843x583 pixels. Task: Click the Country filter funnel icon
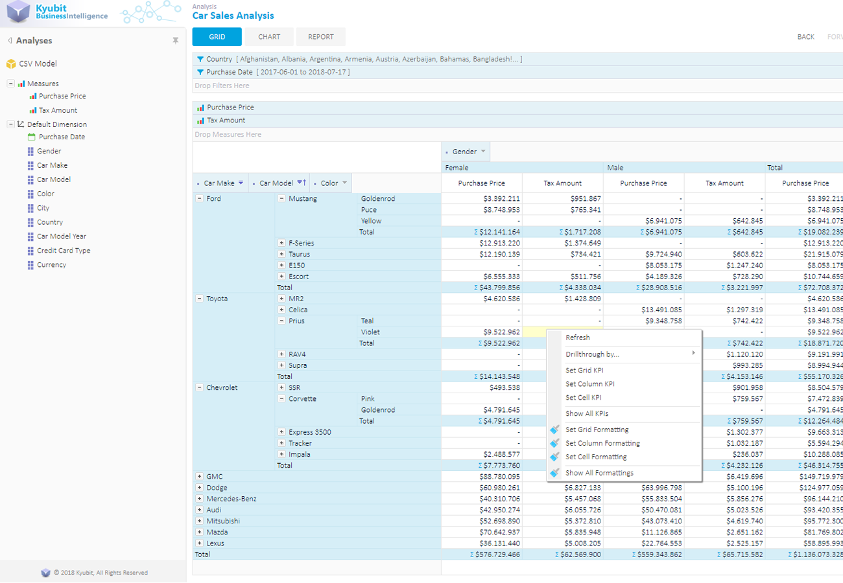200,59
